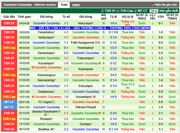Click the red card icon in the Kocaelispor 15/02/26 row
Image resolution: width=180 pixels, height=133 pixels.
point(100,63)
